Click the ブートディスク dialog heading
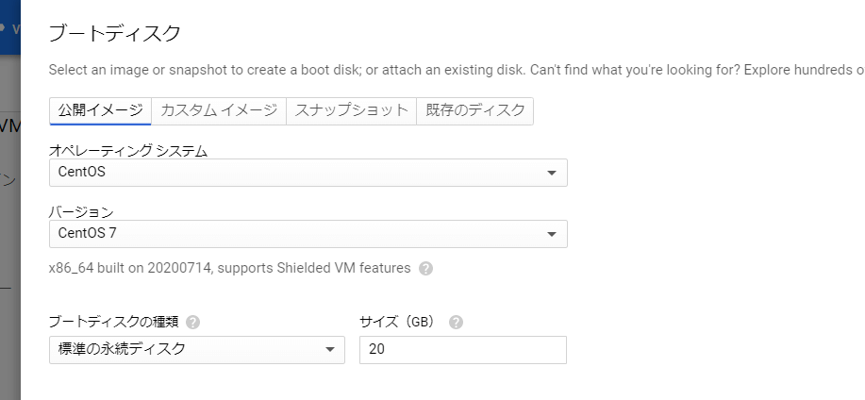The image size is (865, 400). tap(114, 34)
